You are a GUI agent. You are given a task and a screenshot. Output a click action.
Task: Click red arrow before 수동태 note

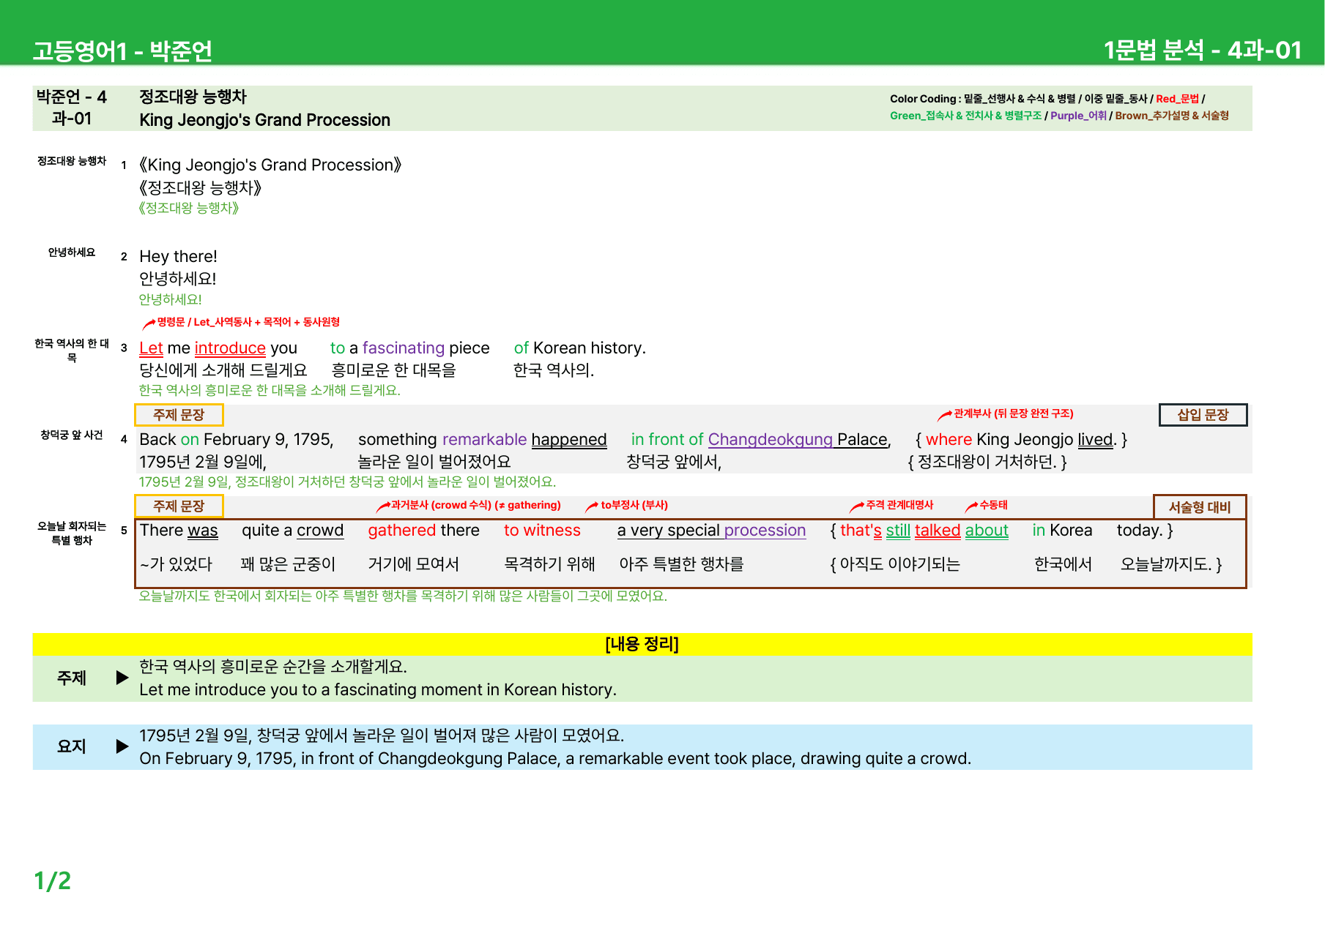971,506
